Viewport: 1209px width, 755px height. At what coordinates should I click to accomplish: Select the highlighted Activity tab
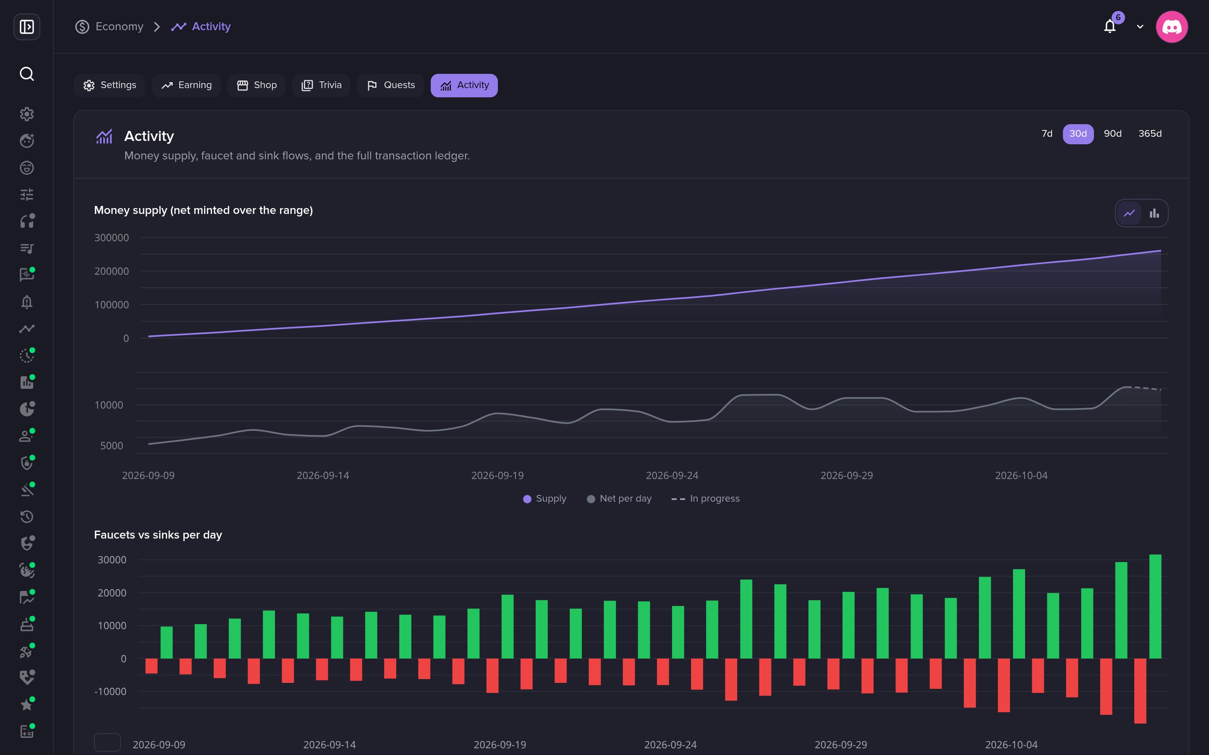click(464, 85)
